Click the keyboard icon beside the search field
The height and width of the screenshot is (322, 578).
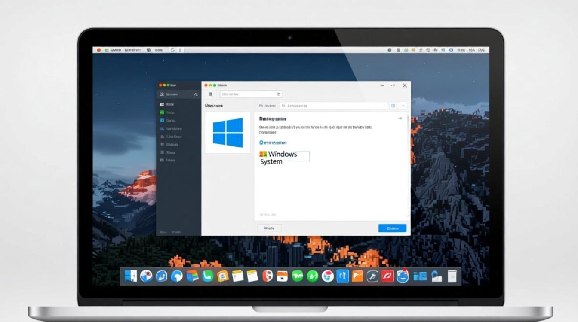210,94
